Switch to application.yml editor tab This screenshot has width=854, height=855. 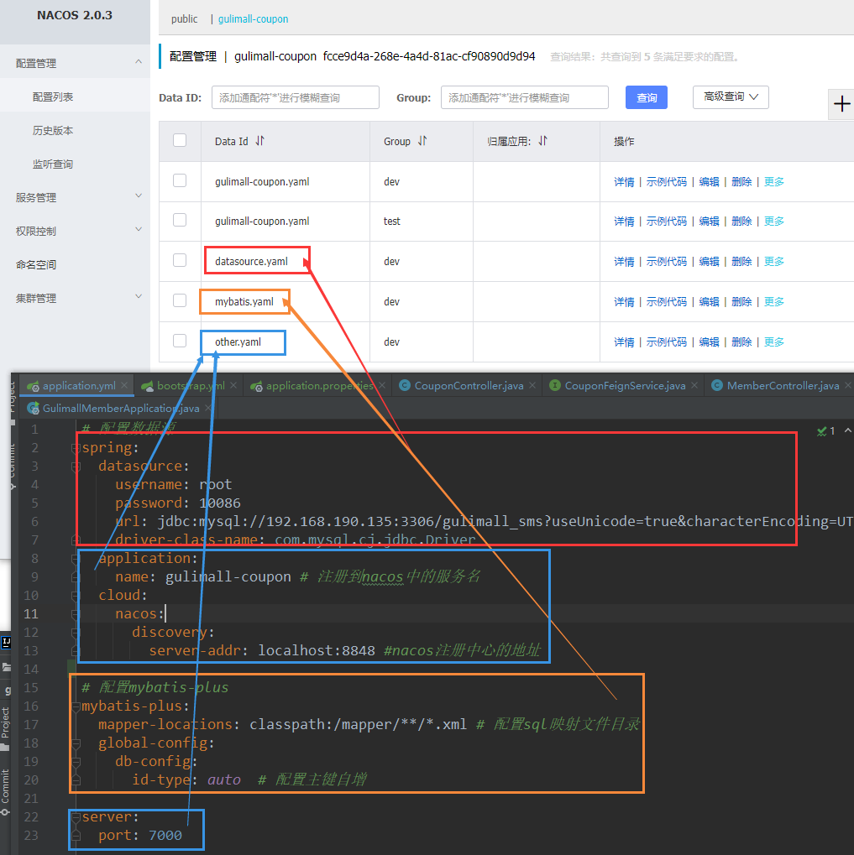[x=79, y=385]
